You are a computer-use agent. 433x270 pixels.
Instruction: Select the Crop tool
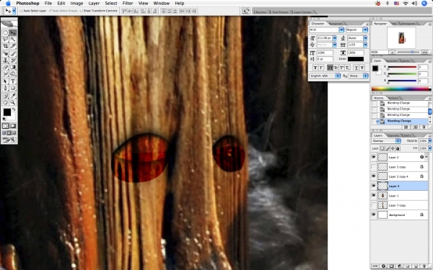coord(6,46)
